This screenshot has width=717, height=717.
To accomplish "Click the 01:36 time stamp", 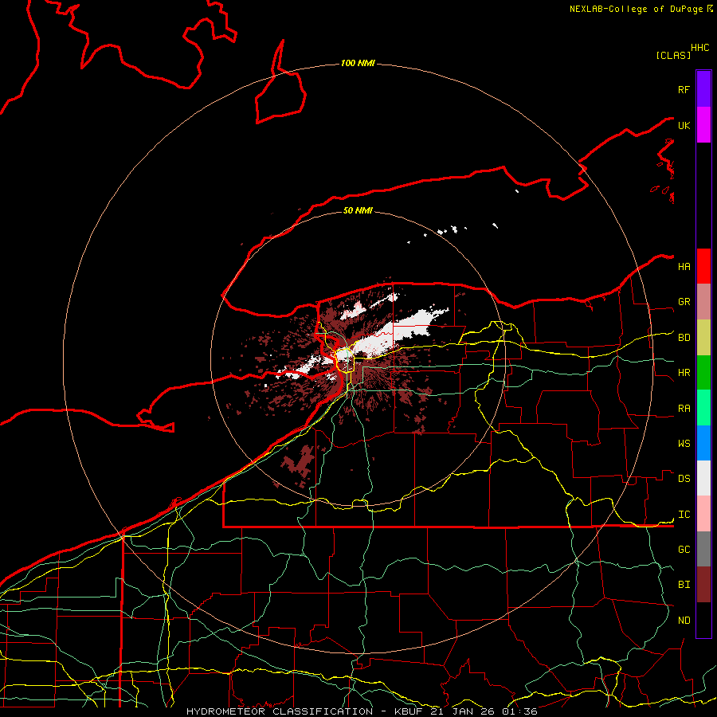I will coord(519,711).
